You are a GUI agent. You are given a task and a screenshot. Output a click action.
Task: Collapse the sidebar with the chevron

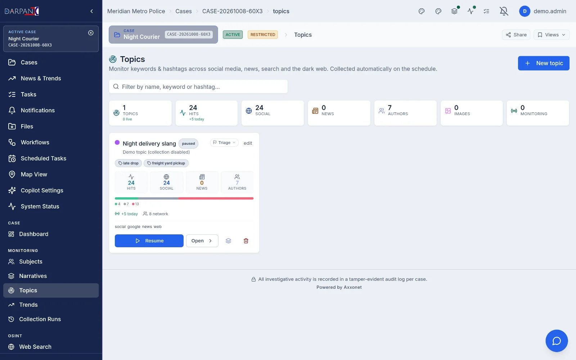(91, 11)
